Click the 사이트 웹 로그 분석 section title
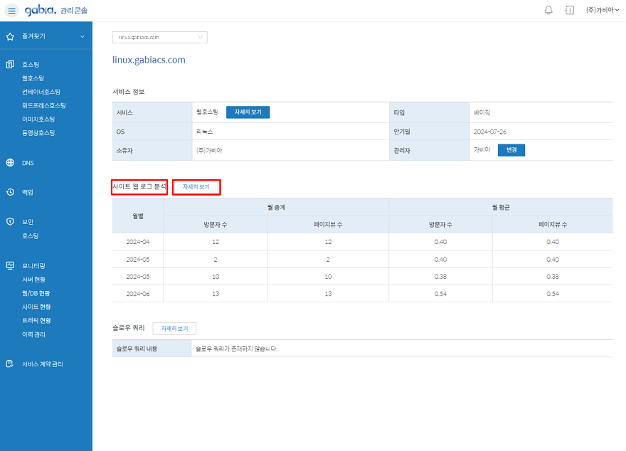626x451 pixels. pyautogui.click(x=139, y=186)
